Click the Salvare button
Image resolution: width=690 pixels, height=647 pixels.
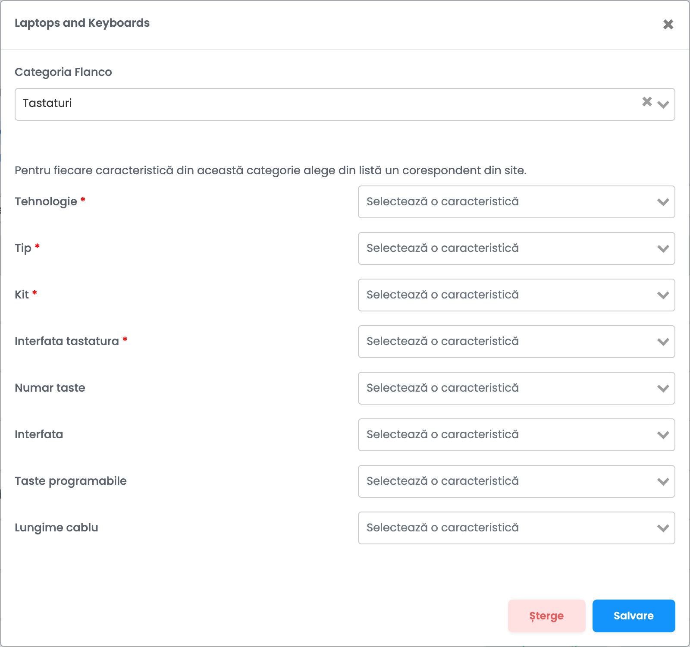tap(634, 616)
